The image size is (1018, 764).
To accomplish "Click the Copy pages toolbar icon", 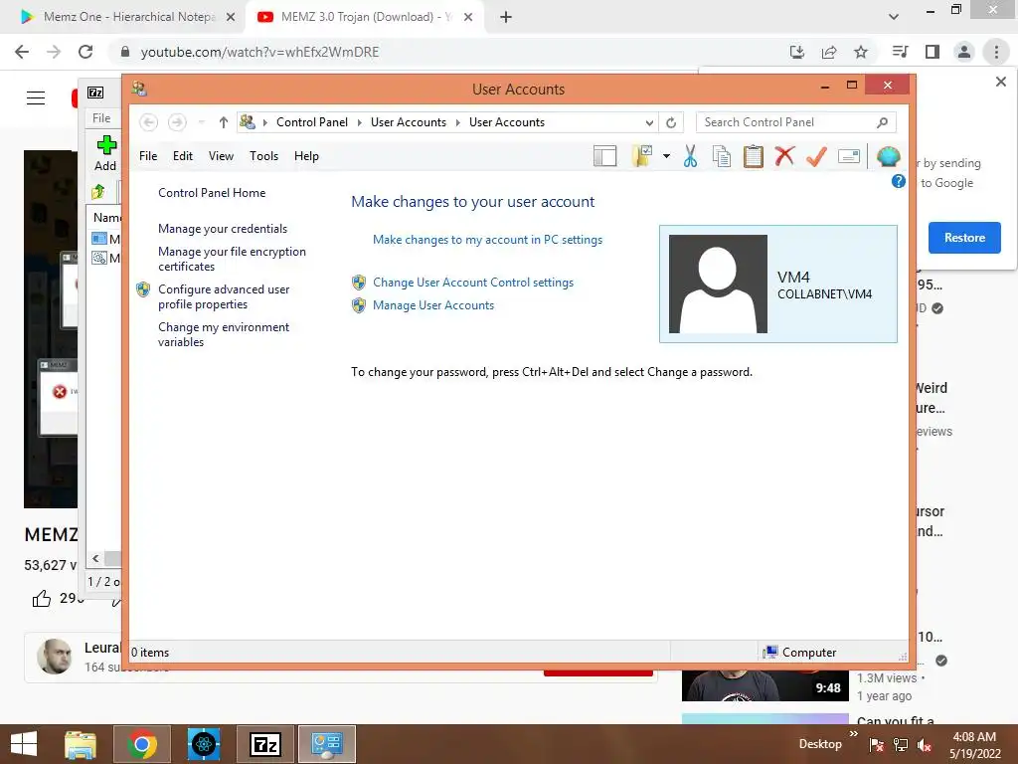I will (722, 156).
